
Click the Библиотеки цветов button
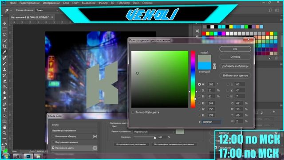235,76
